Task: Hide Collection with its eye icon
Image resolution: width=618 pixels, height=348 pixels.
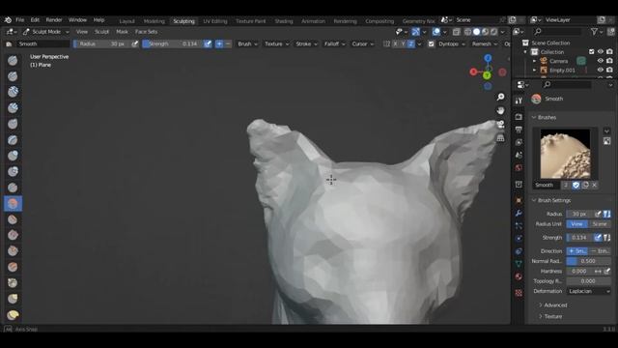Action: pyautogui.click(x=601, y=51)
